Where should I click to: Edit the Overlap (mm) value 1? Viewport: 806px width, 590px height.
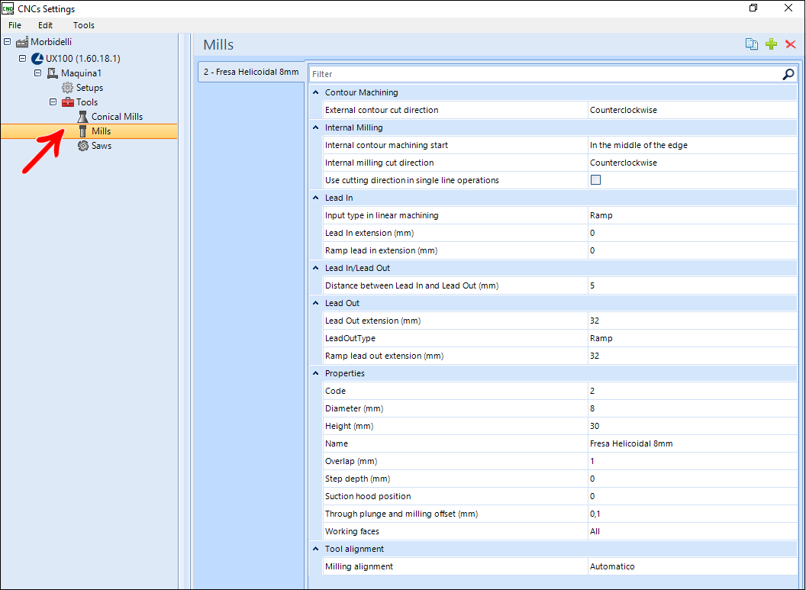(x=692, y=461)
